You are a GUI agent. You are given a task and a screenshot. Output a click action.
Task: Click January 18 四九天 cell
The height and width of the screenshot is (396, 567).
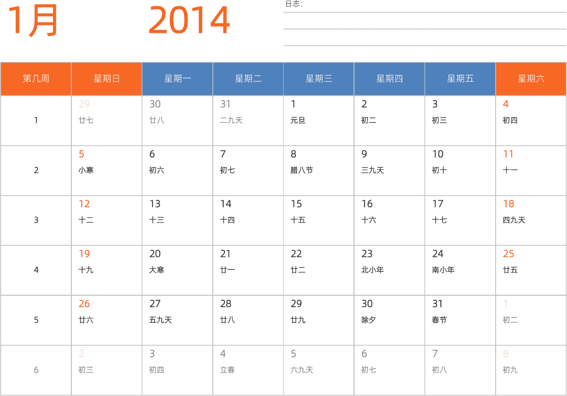(x=531, y=220)
